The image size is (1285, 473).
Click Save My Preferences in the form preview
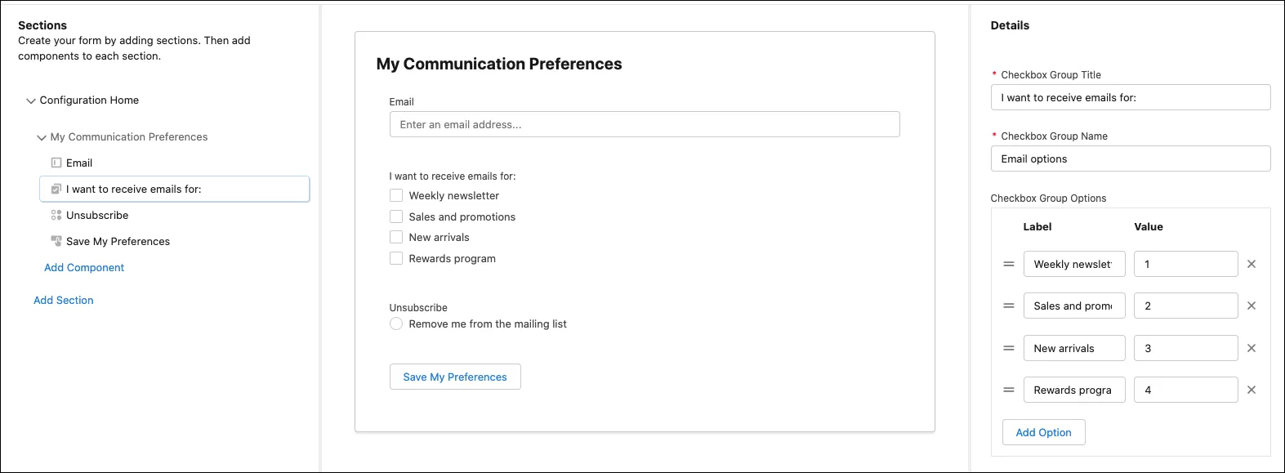point(454,377)
